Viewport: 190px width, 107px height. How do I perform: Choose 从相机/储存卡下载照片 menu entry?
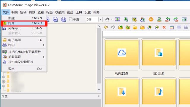[24, 52]
